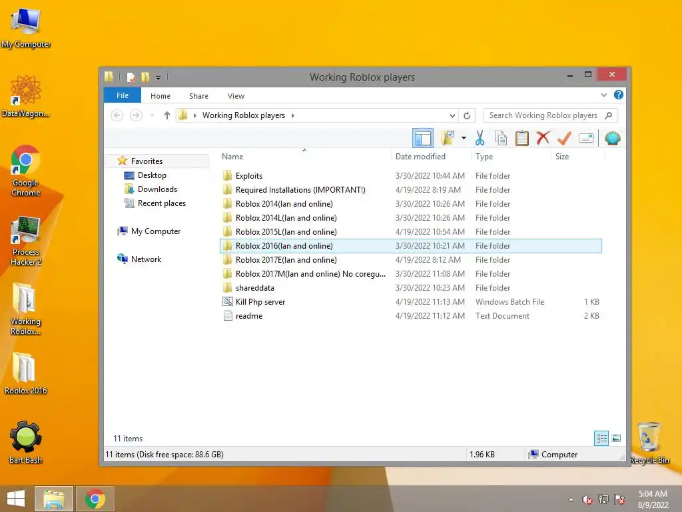This screenshot has height=512, width=682.
Task: Select Desktop in the navigation pane
Action: (152, 175)
